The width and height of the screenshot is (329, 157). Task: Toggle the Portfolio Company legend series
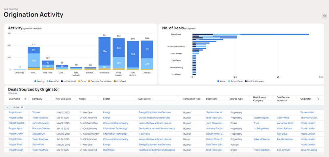[257, 81]
